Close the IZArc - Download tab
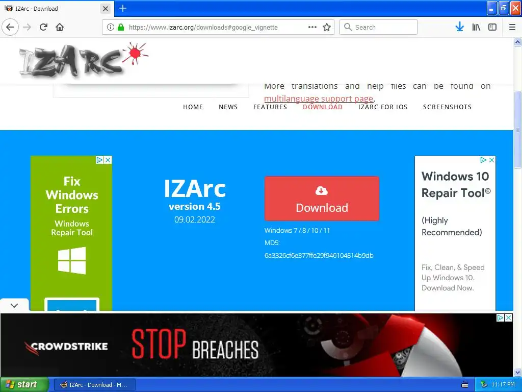This screenshot has width=522, height=392. [106, 9]
